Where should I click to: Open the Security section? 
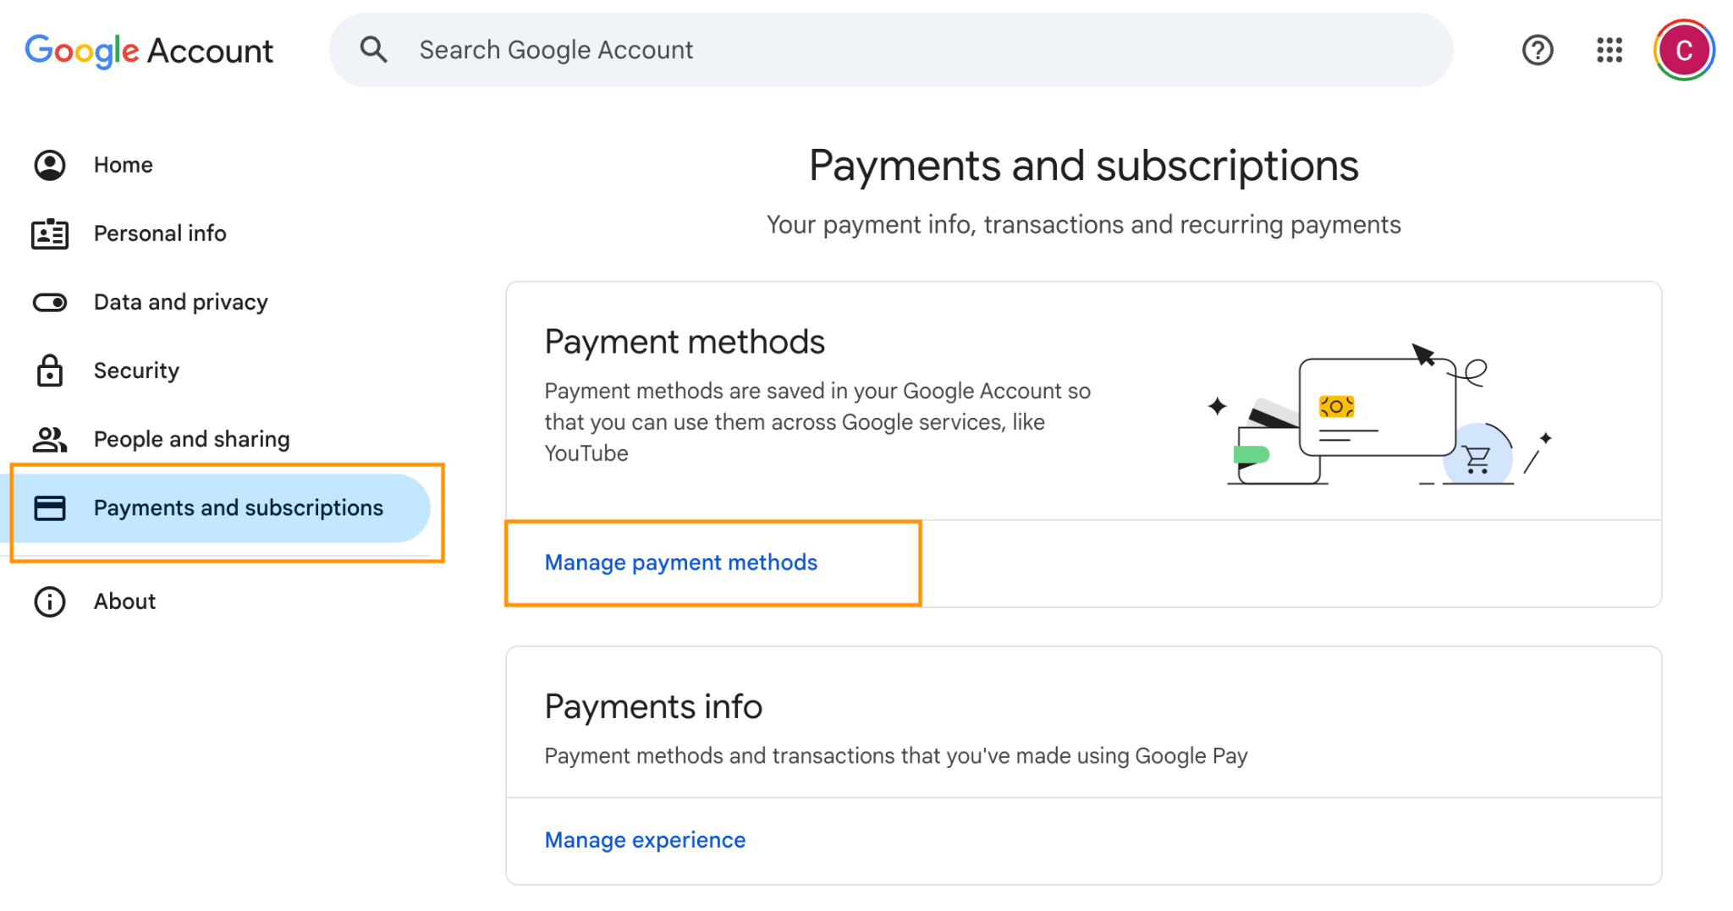pyautogui.click(x=136, y=370)
